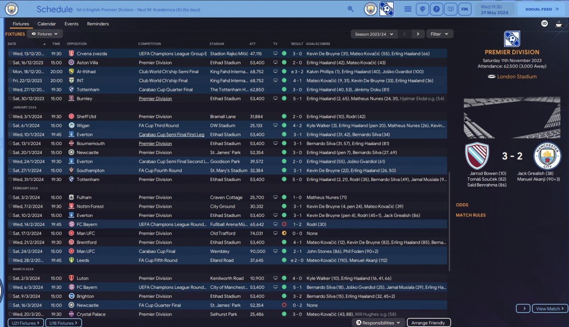The width and height of the screenshot is (569, 327).
Task: Open the Filter dropdown
Action: (440, 34)
